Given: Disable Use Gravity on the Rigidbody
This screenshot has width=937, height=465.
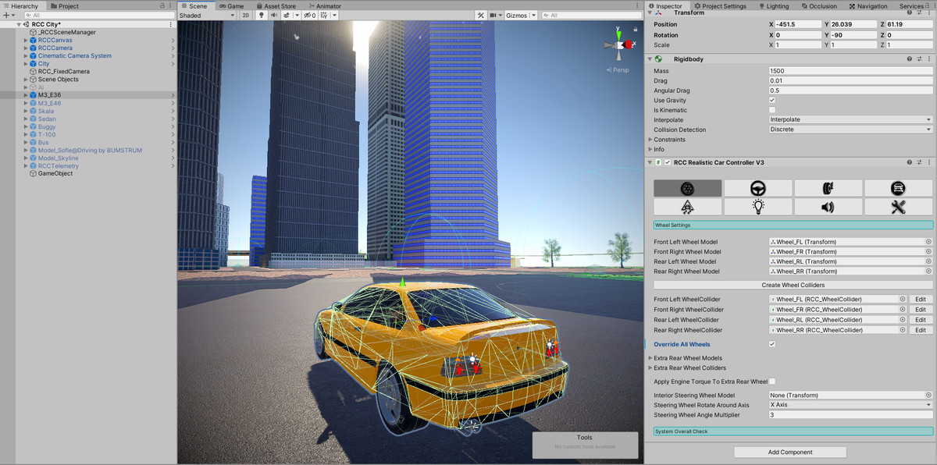Looking at the screenshot, I should click(771, 100).
